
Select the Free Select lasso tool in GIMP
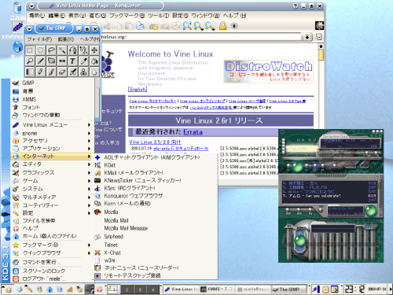coord(51,50)
